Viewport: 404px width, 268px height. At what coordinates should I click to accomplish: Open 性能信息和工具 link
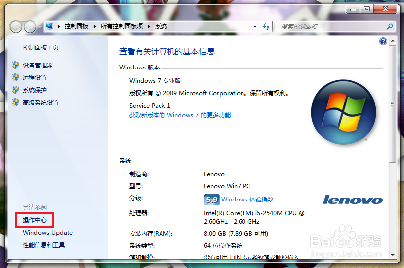[x=44, y=245]
